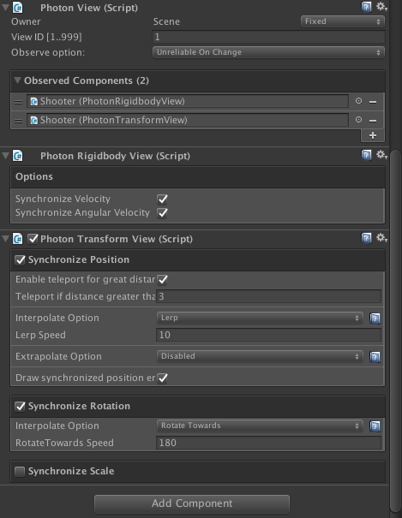
Task: Collapse Photon Rigidbody View component foldout
Action: (6, 155)
